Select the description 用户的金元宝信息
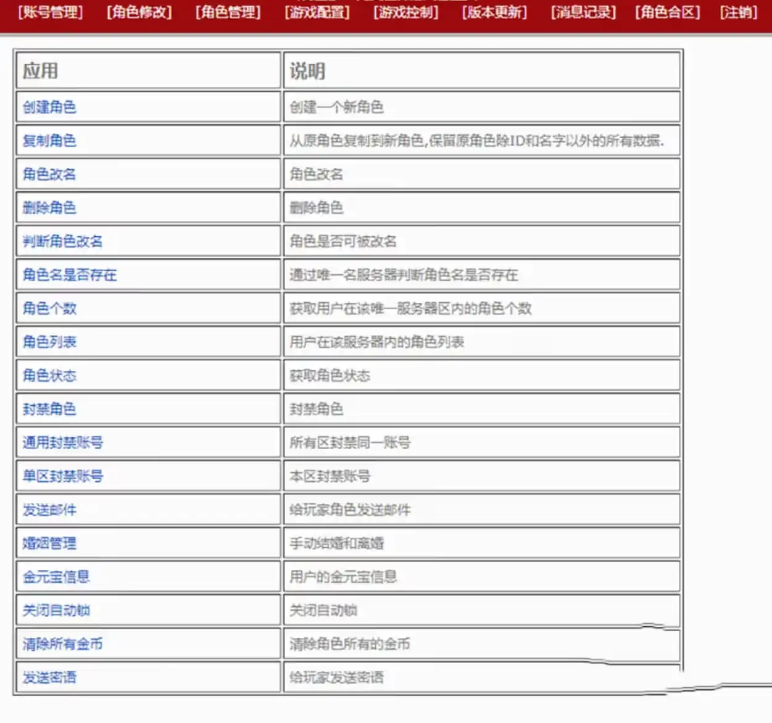Viewport: 772px width, 723px height. coord(343,577)
